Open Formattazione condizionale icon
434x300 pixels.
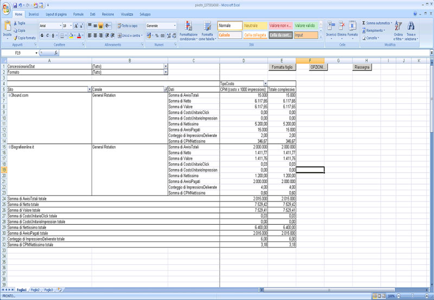click(188, 27)
